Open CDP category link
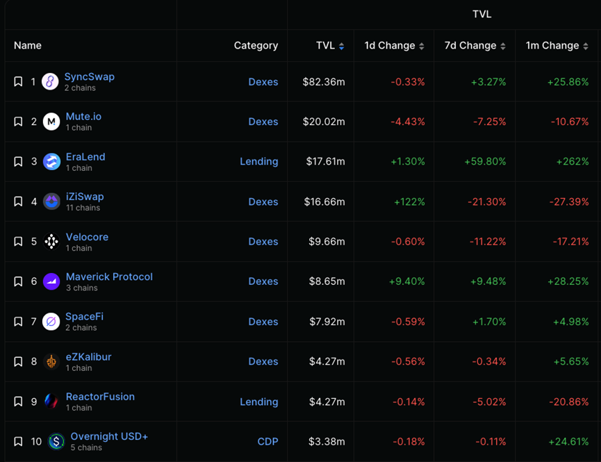The height and width of the screenshot is (462, 601). click(x=267, y=441)
